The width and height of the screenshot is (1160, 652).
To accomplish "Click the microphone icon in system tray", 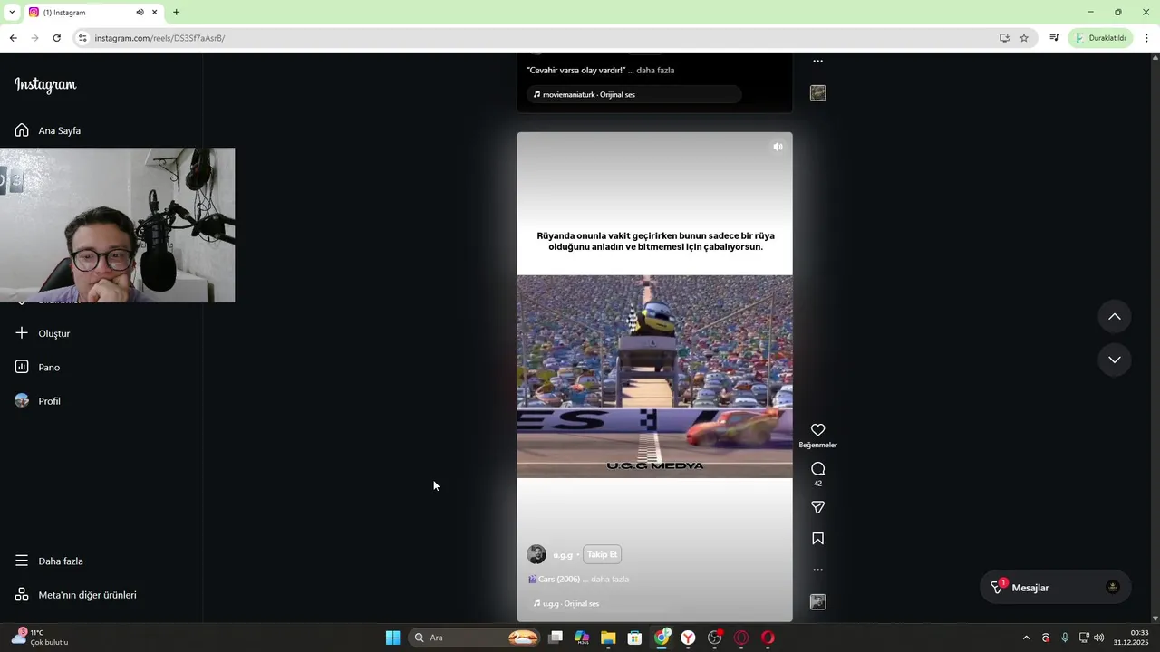I will 1065,638.
